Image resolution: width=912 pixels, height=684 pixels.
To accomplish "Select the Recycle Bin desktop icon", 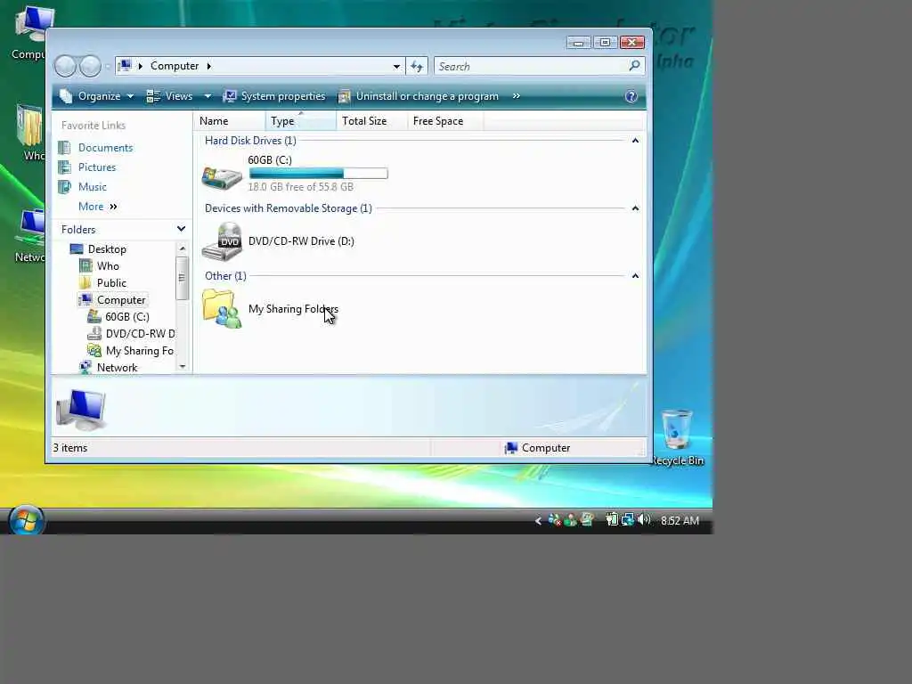I will 677,437.
